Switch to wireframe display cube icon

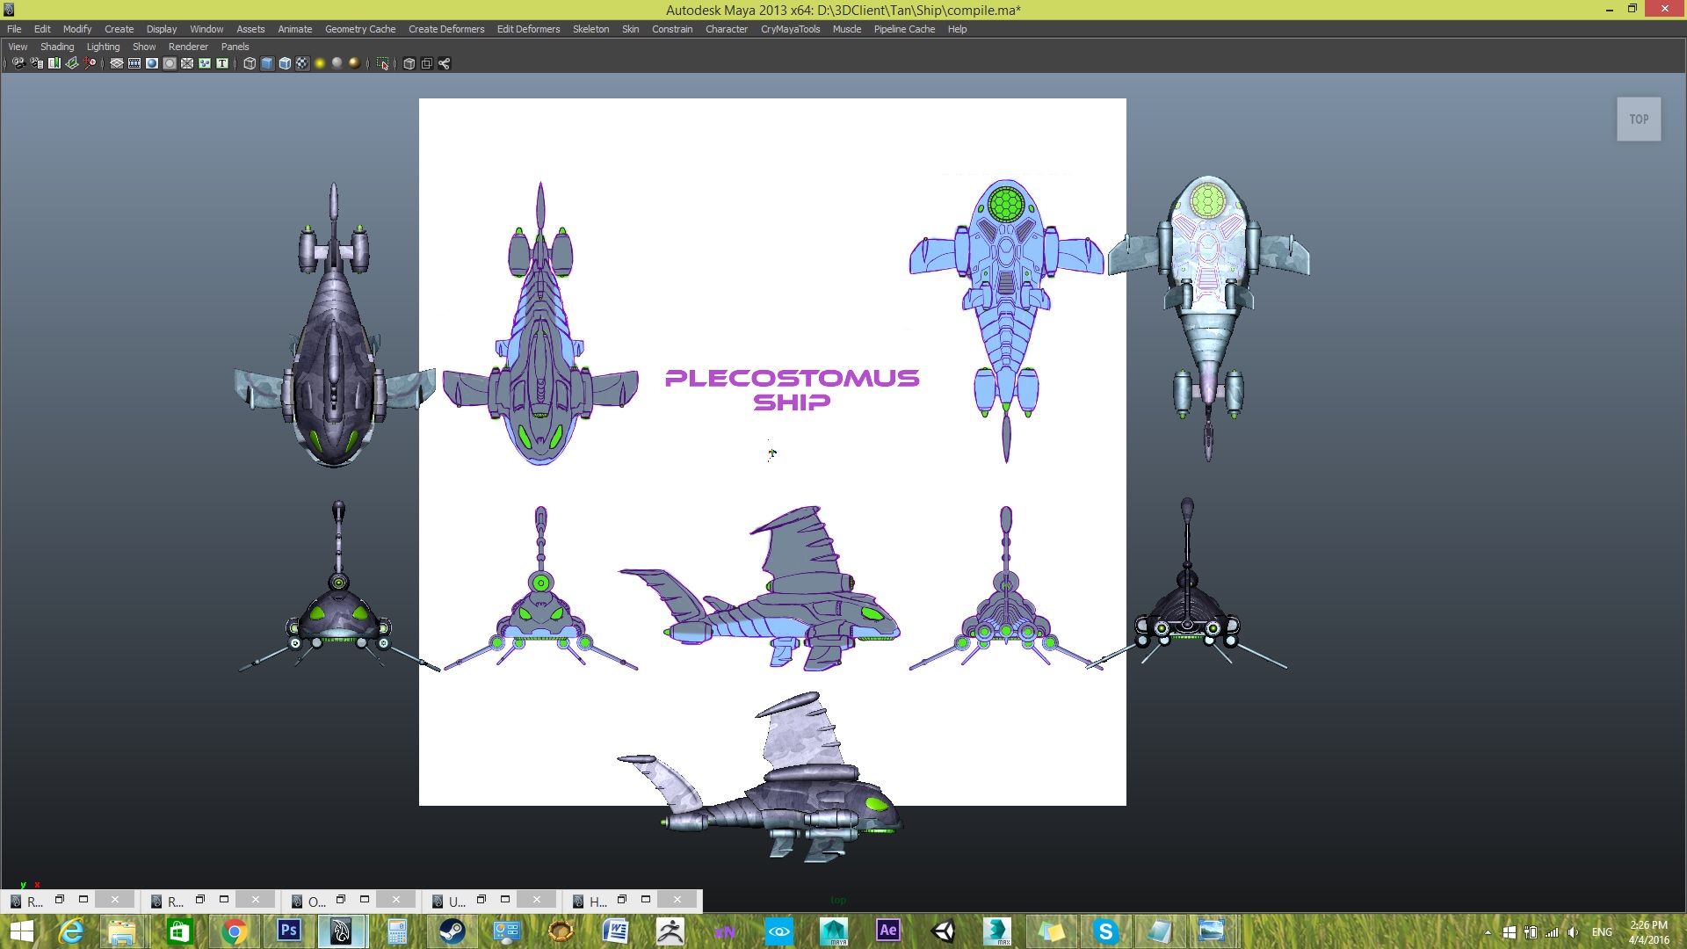(250, 63)
